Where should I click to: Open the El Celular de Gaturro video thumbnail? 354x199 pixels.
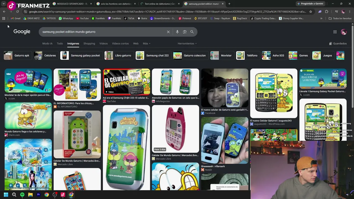coord(126,82)
